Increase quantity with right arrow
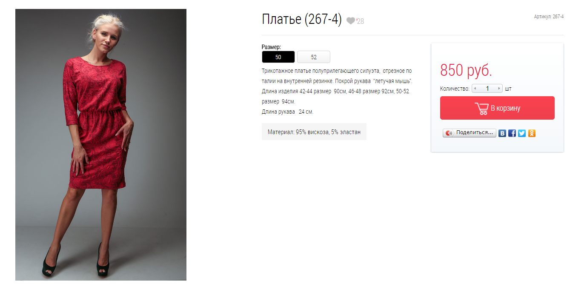This screenshot has height=284, width=567. pyautogui.click(x=499, y=89)
